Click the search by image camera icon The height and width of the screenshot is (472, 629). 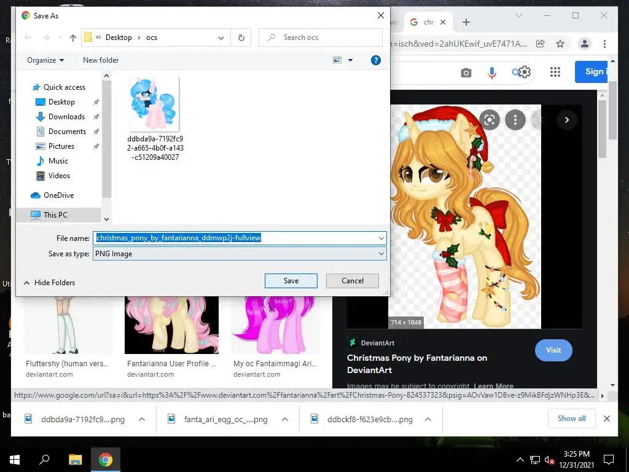coord(466,73)
